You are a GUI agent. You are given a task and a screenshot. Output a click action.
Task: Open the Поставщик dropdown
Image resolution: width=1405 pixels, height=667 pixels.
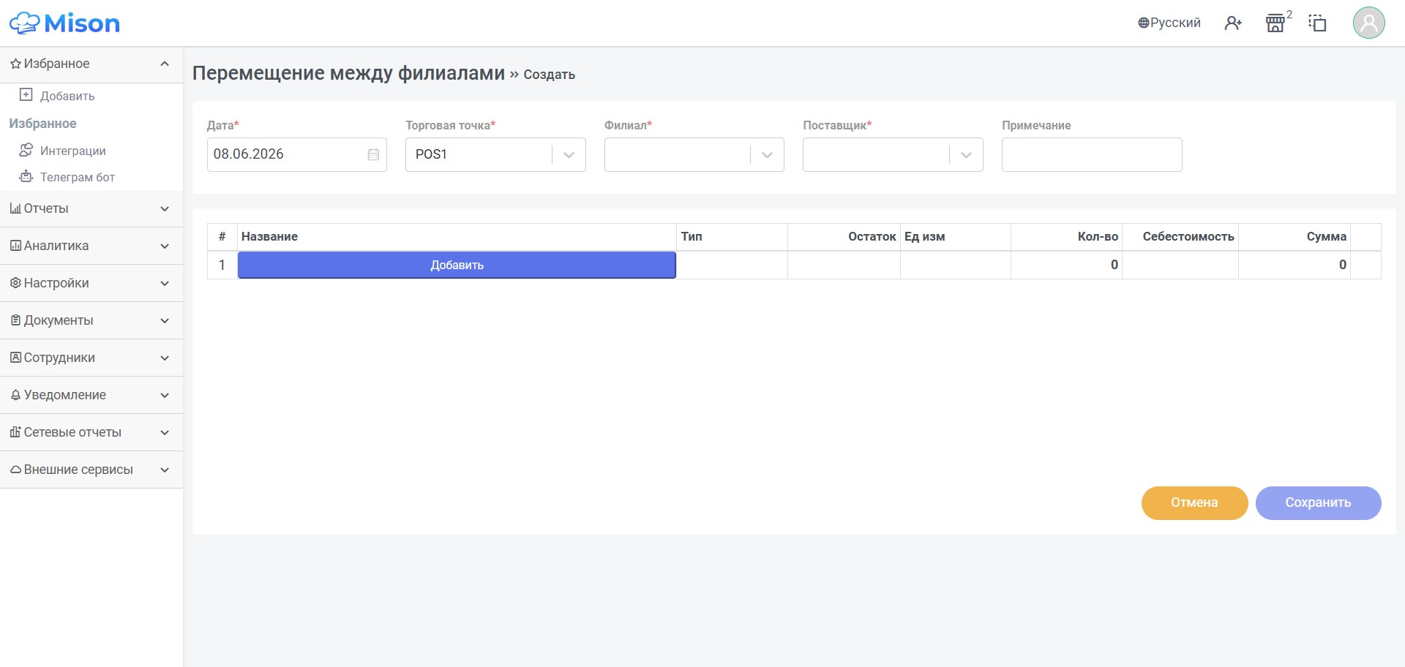(893, 154)
